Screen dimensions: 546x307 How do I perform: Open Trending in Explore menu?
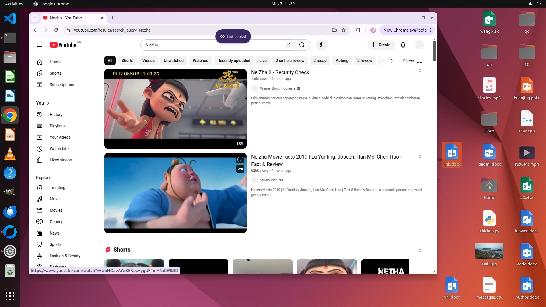[57, 188]
